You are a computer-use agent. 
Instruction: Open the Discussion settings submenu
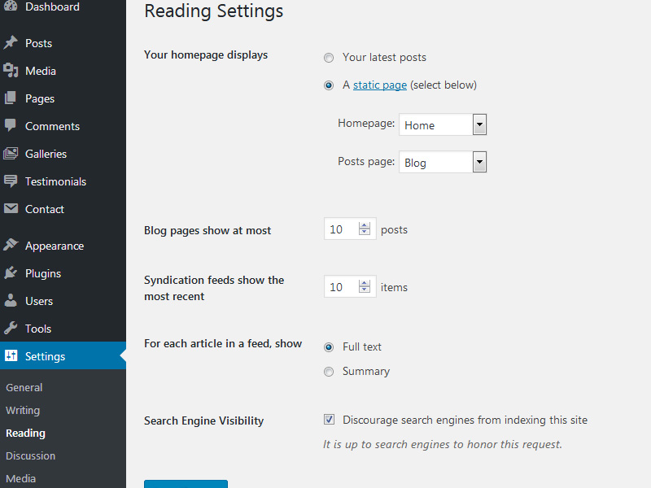tap(30, 455)
